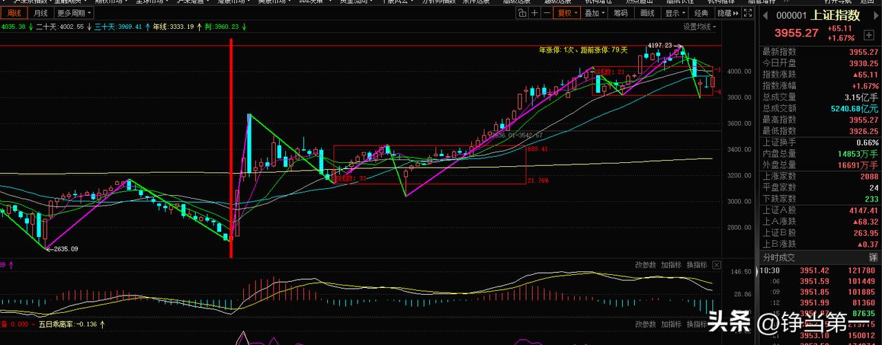Open the 更多周期 dropdown
This screenshot has height=345, width=882.
click(x=74, y=13)
